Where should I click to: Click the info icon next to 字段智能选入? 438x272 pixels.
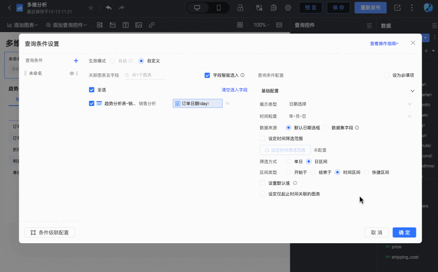242,75
